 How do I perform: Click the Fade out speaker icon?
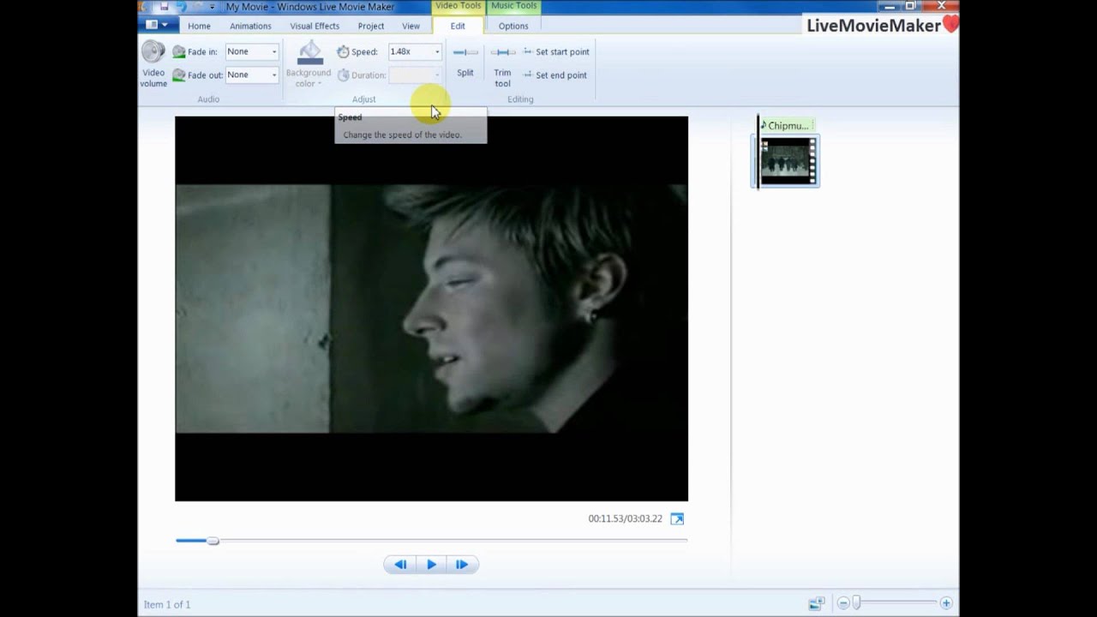pyautogui.click(x=178, y=75)
